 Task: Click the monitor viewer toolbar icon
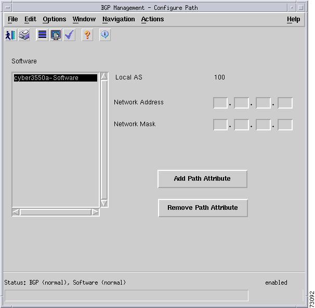pyautogui.click(x=56, y=35)
